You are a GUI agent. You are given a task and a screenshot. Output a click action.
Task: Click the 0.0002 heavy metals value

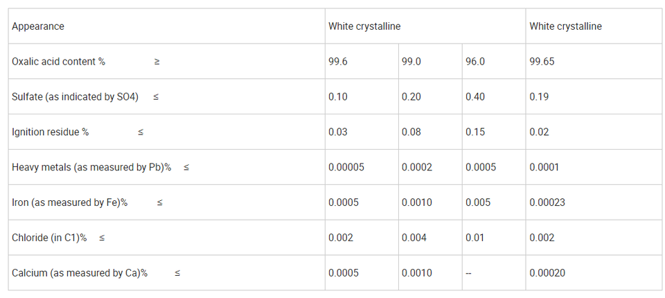(417, 168)
